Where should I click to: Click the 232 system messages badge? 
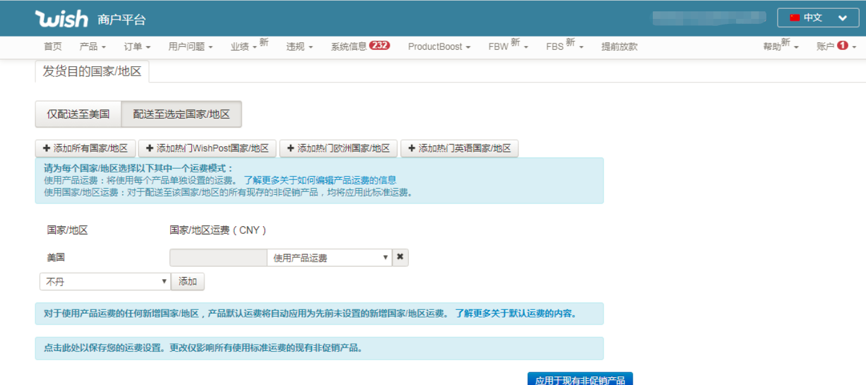379,45
